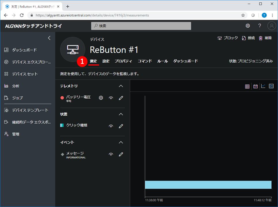Click the red バッテリー電圧 color dot

pos(62,98)
